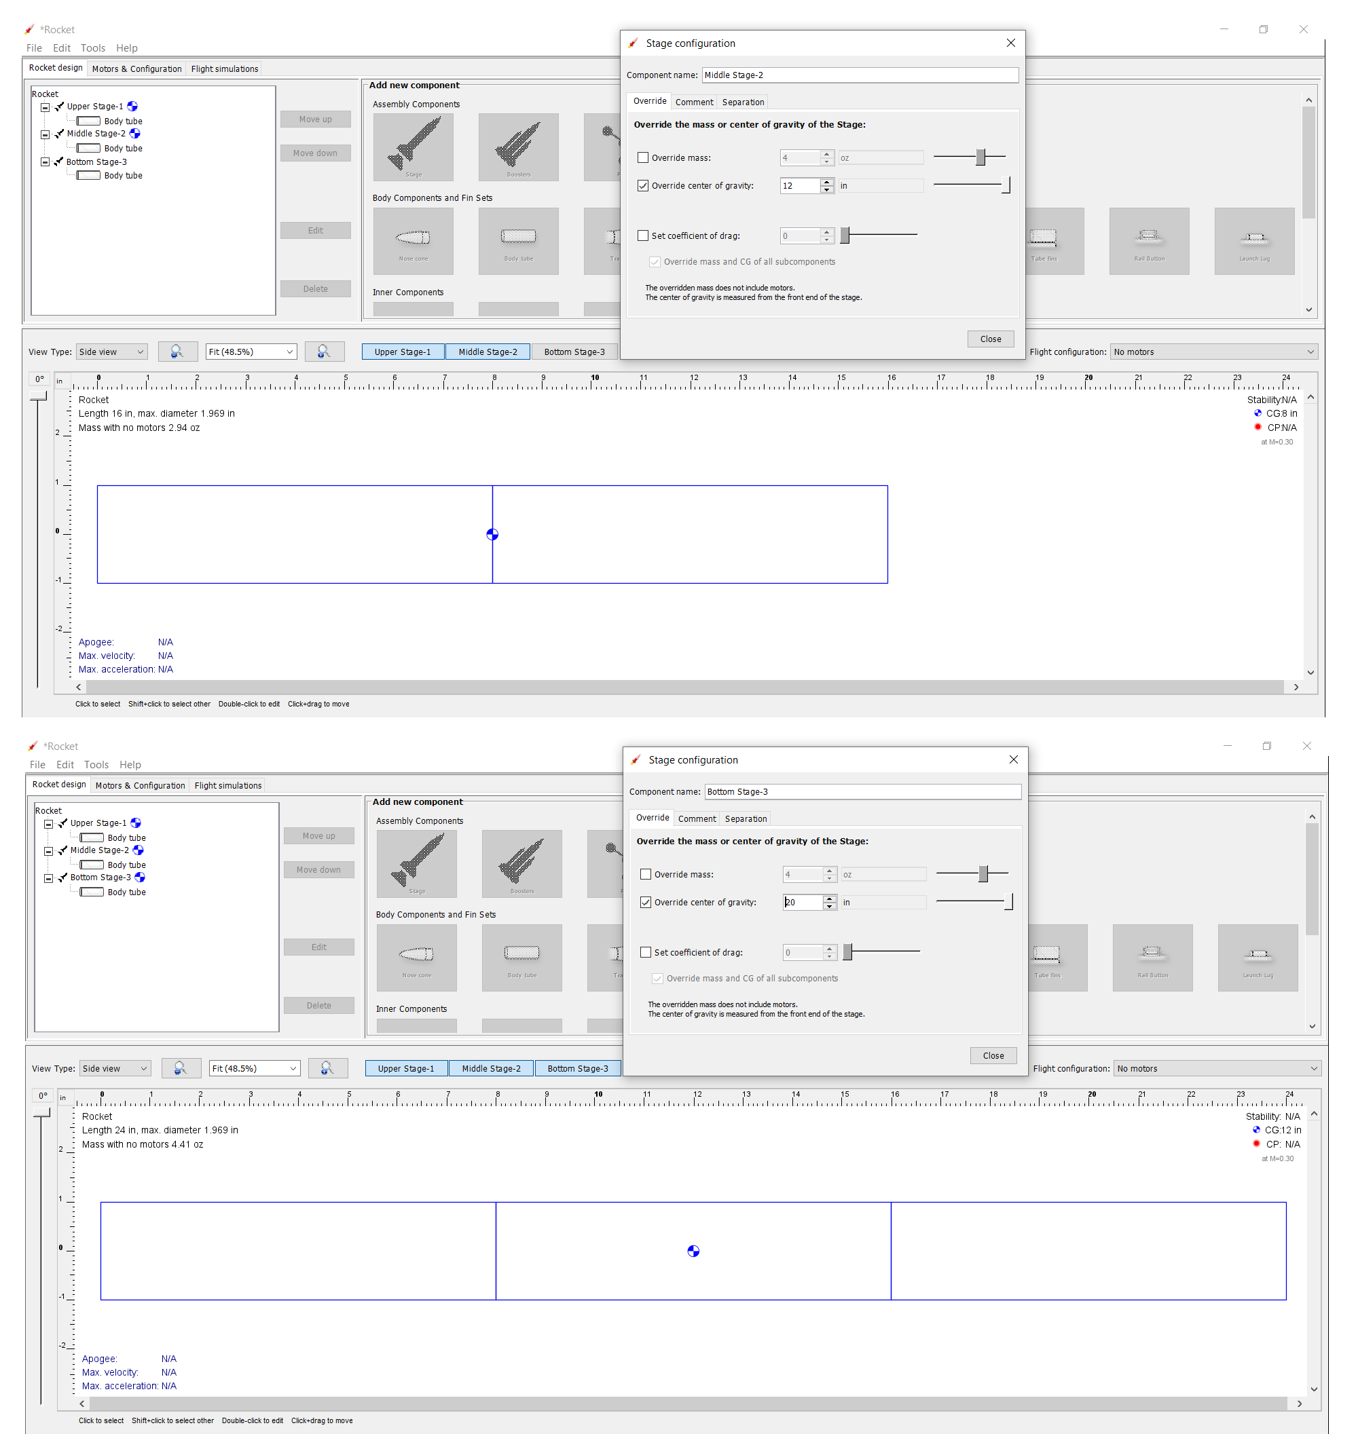Viewport: 1358px width, 1434px height.
Task: Select the Middle Stage-2 stage button
Action: [x=488, y=352]
